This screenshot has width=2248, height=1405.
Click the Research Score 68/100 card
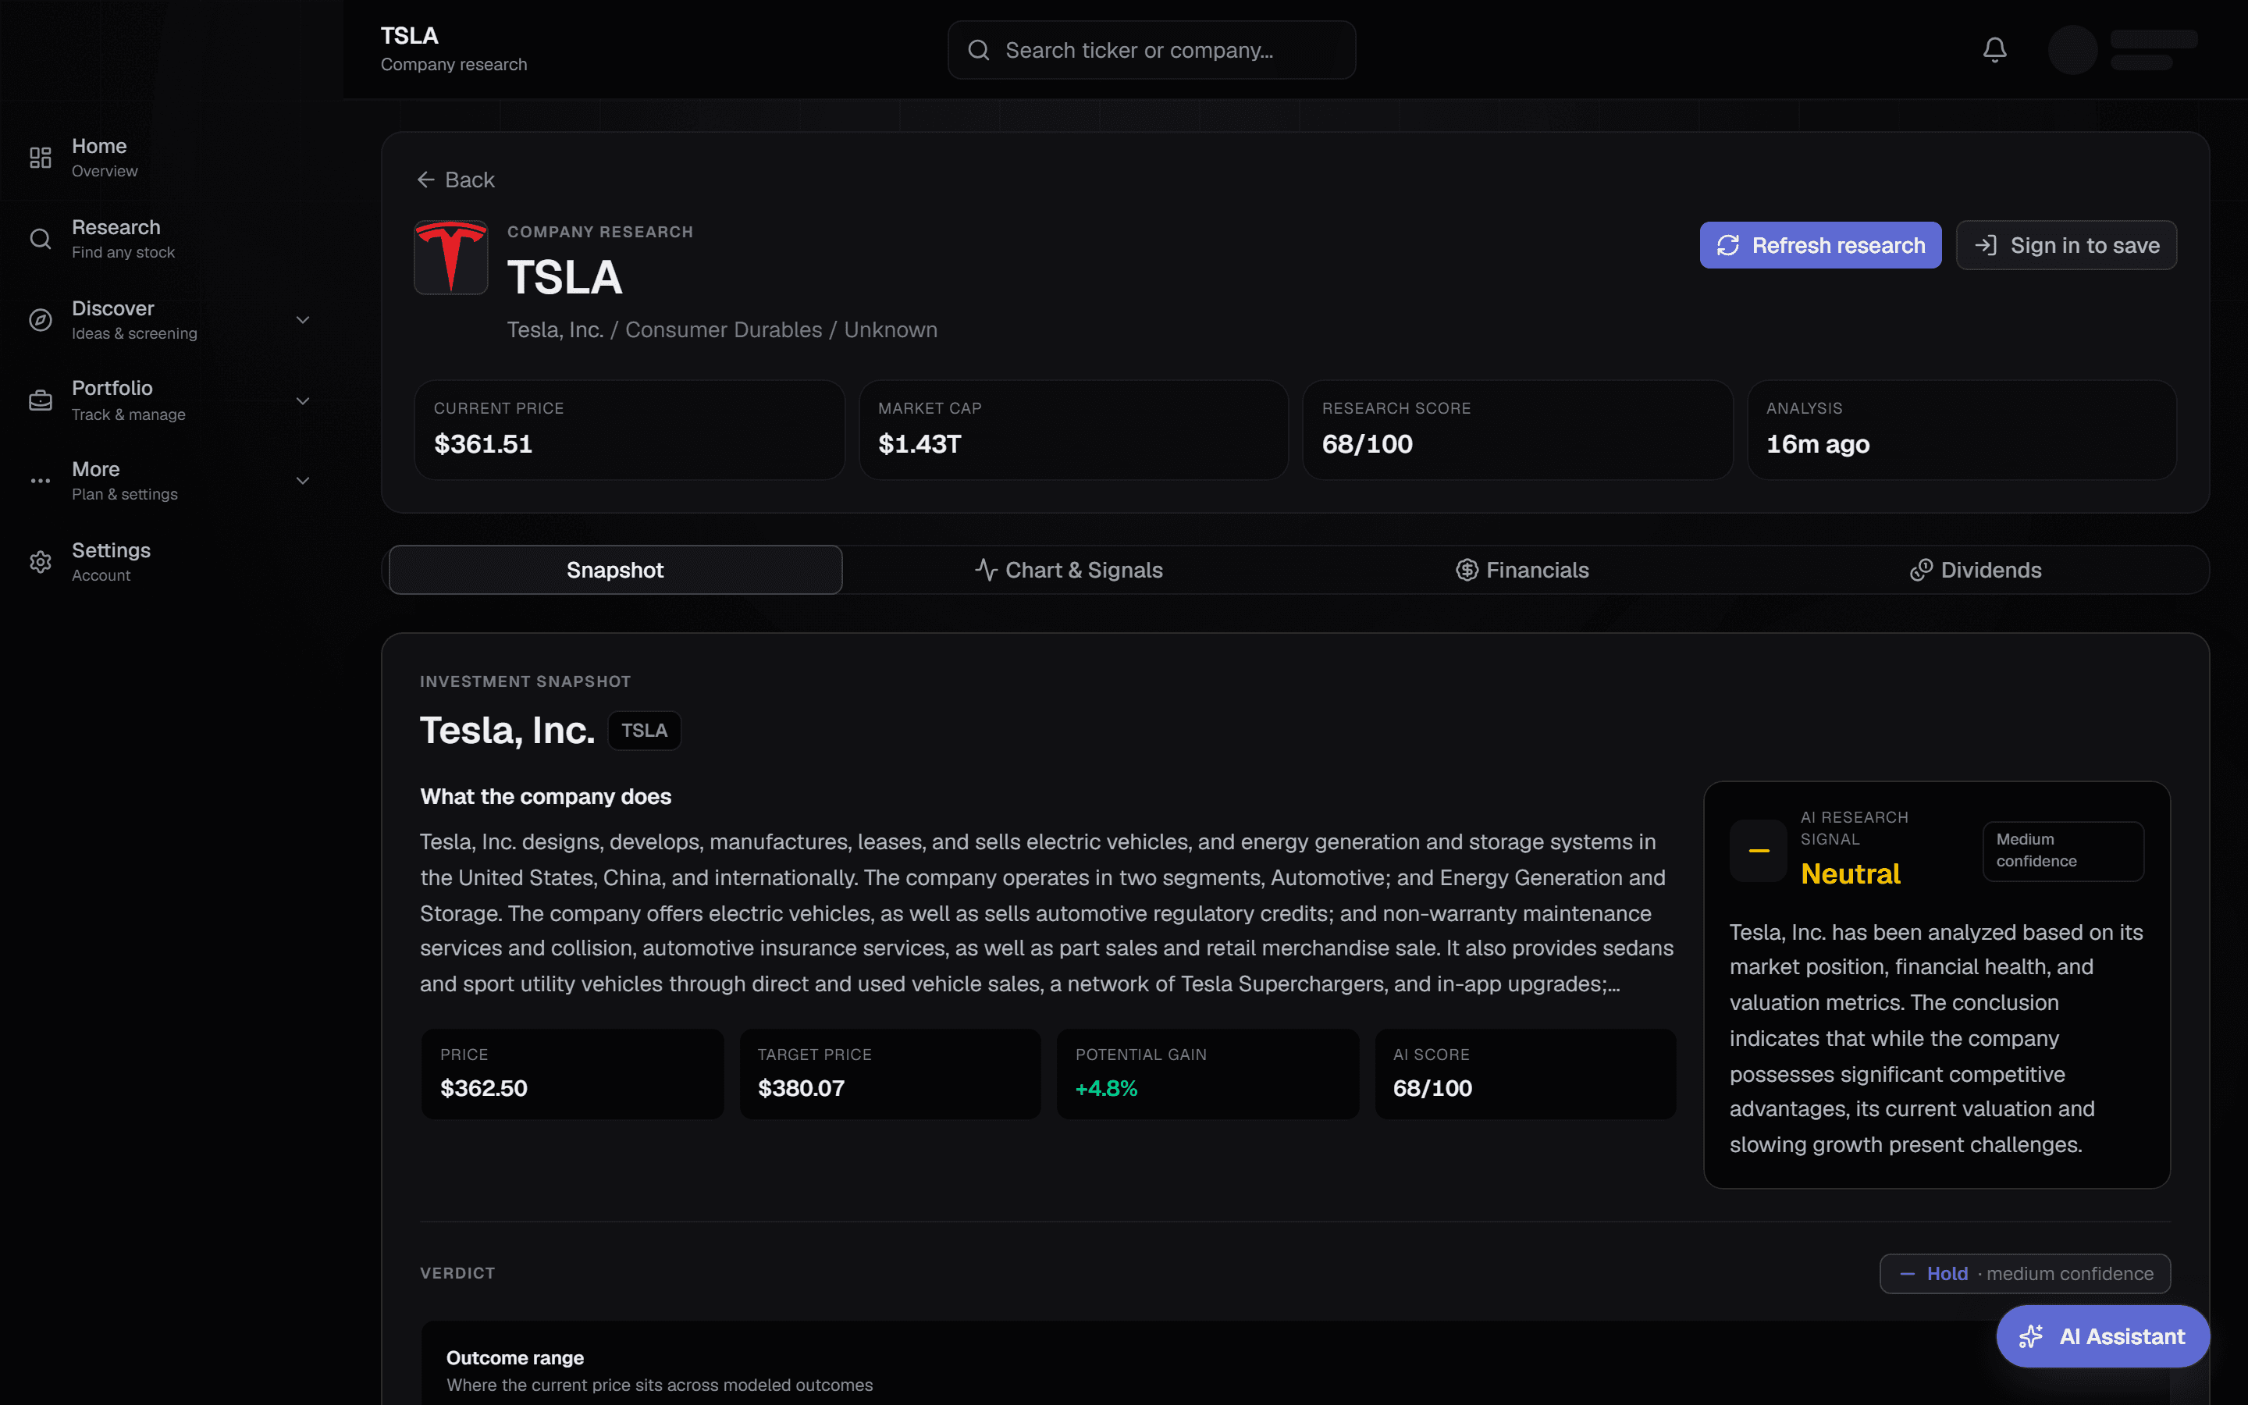(1518, 430)
